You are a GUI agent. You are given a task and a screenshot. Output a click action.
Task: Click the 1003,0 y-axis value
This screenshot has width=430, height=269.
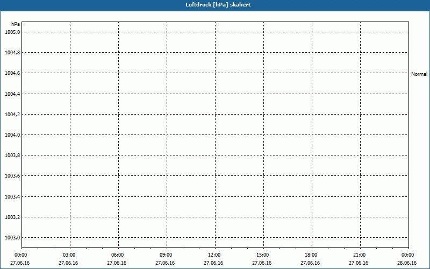click(x=12, y=238)
